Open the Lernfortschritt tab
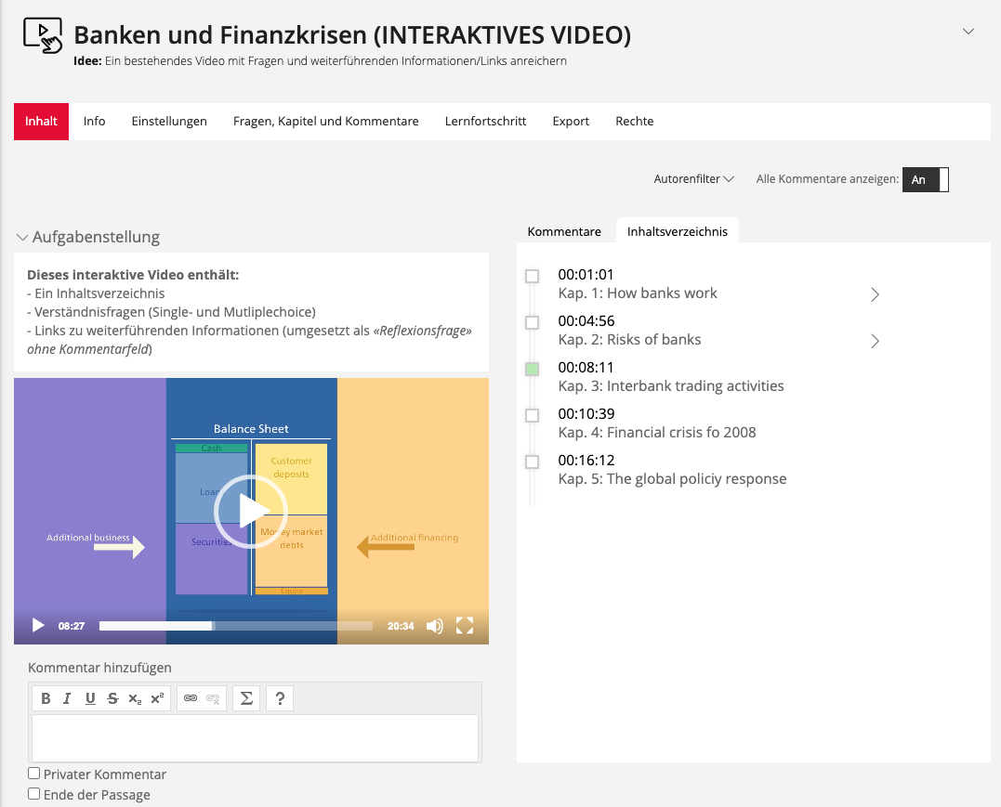This screenshot has height=807, width=1001. (x=485, y=121)
